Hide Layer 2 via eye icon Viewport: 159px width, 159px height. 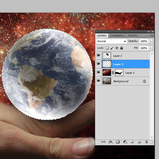point(98,55)
